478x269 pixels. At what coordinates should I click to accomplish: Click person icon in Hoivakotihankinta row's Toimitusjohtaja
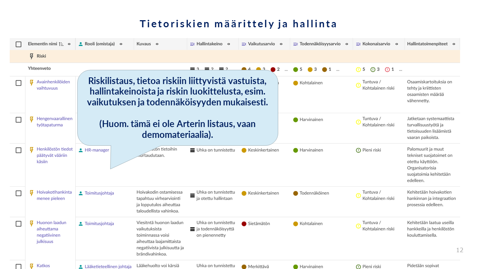coord(81,193)
